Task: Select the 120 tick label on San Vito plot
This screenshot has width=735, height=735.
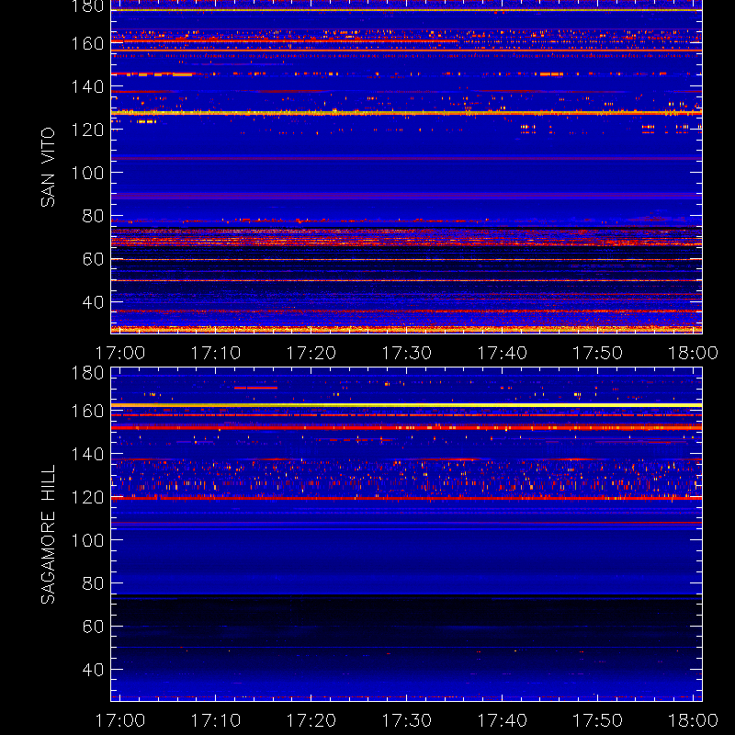Action: pyautogui.click(x=87, y=130)
